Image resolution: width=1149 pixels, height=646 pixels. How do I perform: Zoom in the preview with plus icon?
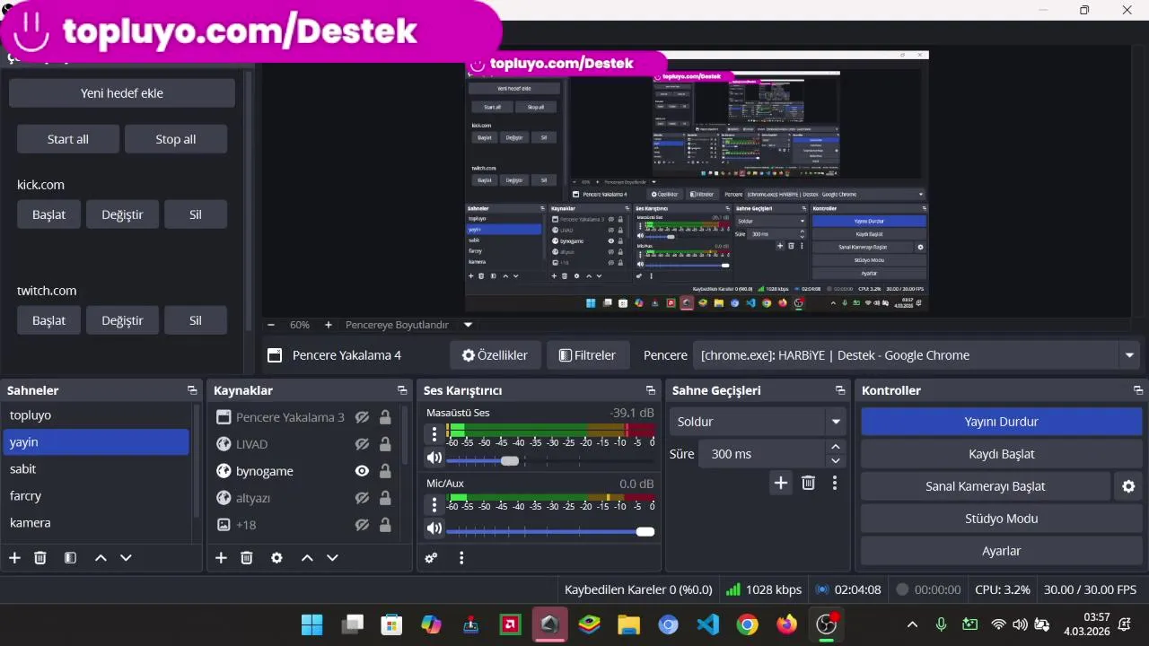point(329,325)
